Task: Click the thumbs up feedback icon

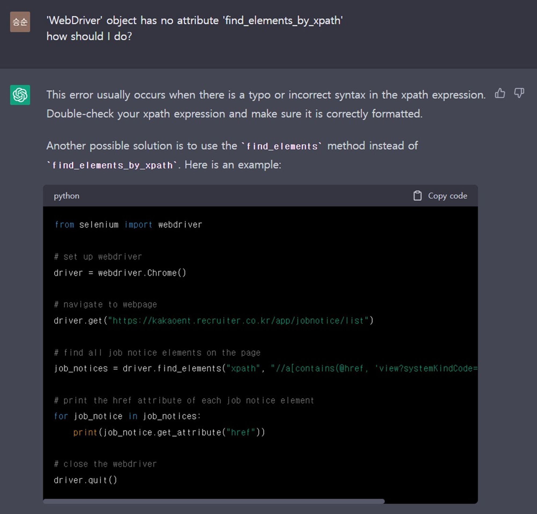Action: point(500,93)
